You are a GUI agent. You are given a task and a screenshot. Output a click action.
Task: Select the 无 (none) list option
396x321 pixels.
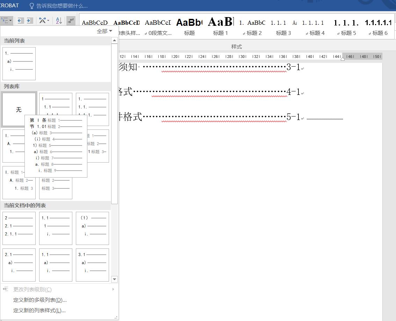(19, 110)
